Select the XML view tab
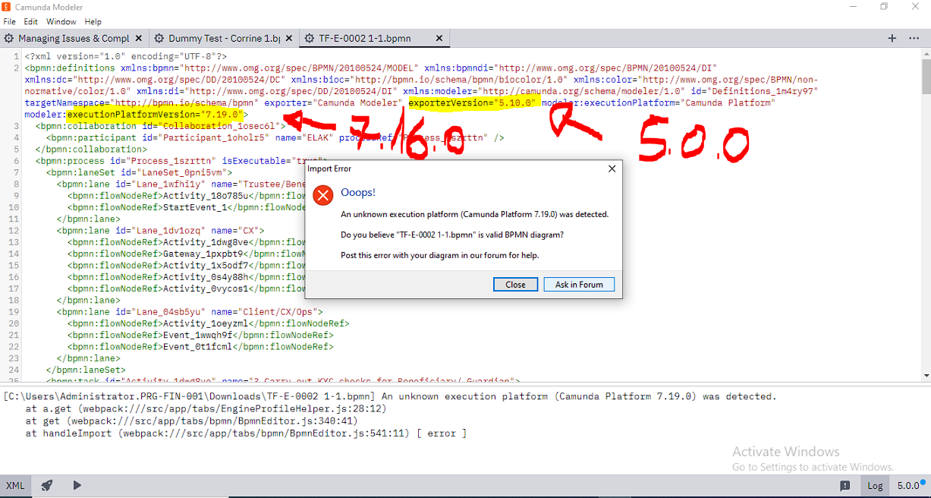This screenshot has width=931, height=498. [15, 485]
